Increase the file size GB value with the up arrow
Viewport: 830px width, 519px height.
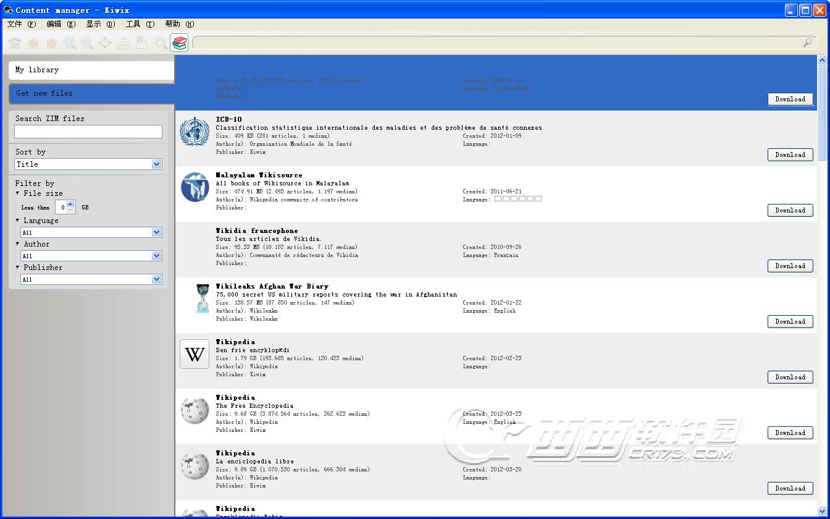point(70,204)
